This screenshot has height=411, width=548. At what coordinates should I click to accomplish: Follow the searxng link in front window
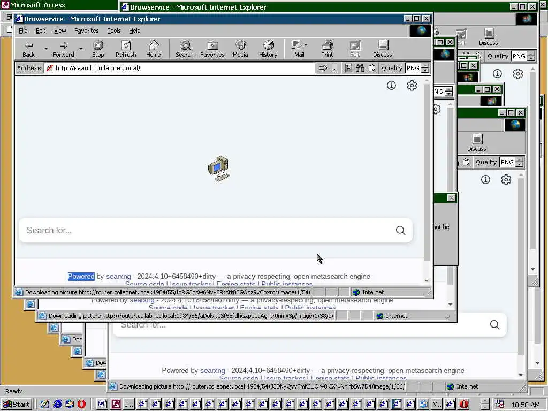[x=118, y=277]
